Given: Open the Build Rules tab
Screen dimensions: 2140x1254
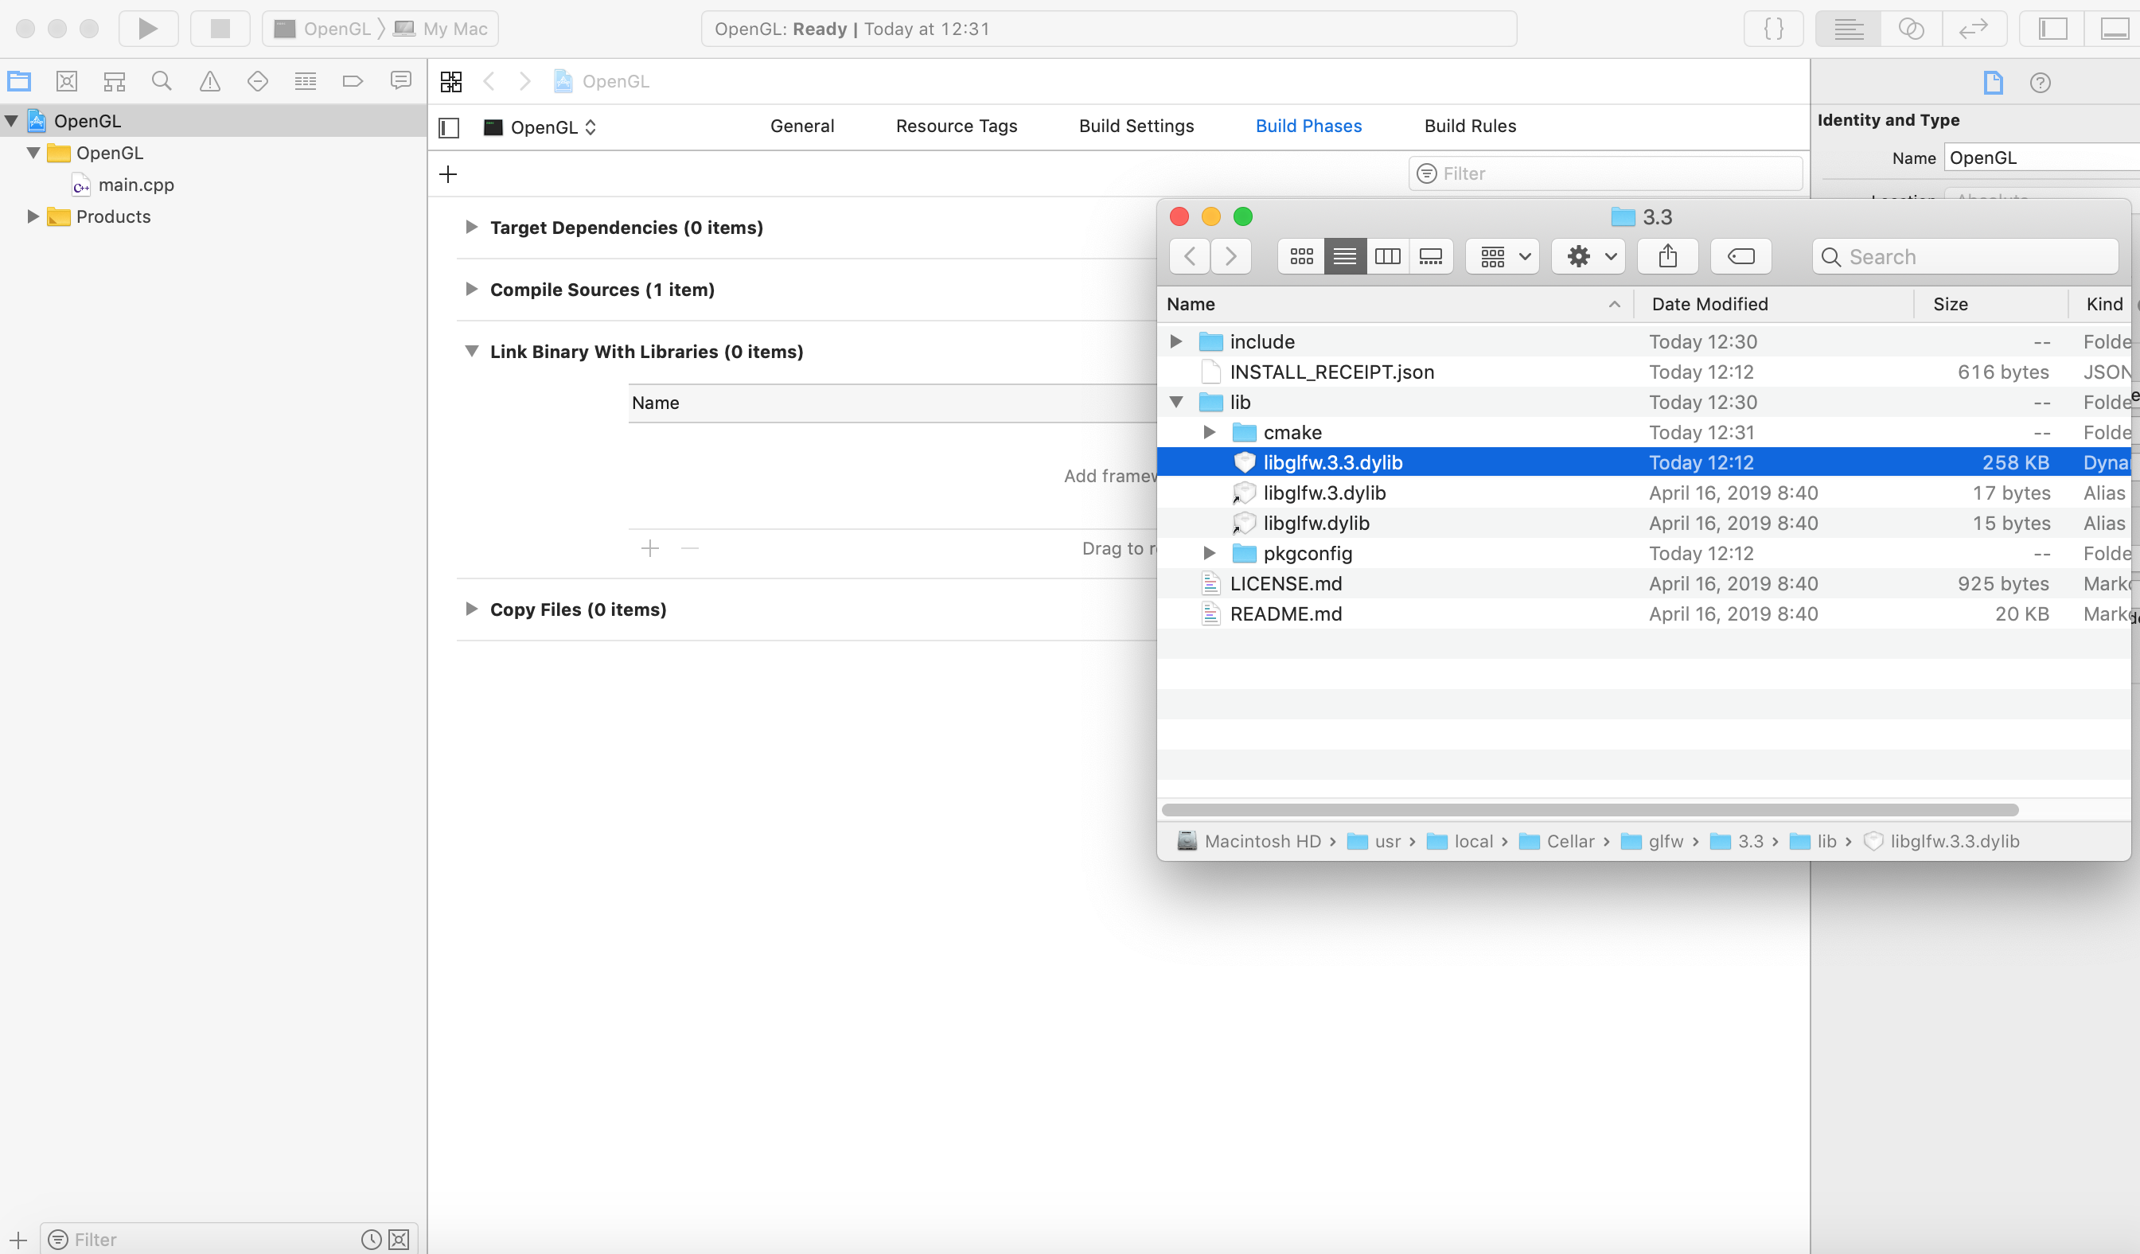Looking at the screenshot, I should pyautogui.click(x=1470, y=126).
